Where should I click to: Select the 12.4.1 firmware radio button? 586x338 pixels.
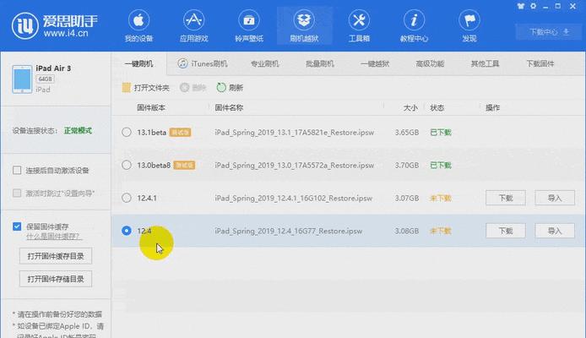(x=127, y=198)
